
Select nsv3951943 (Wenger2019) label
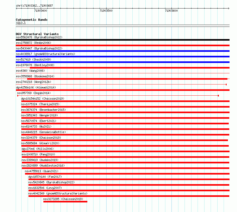pos(39,115)
